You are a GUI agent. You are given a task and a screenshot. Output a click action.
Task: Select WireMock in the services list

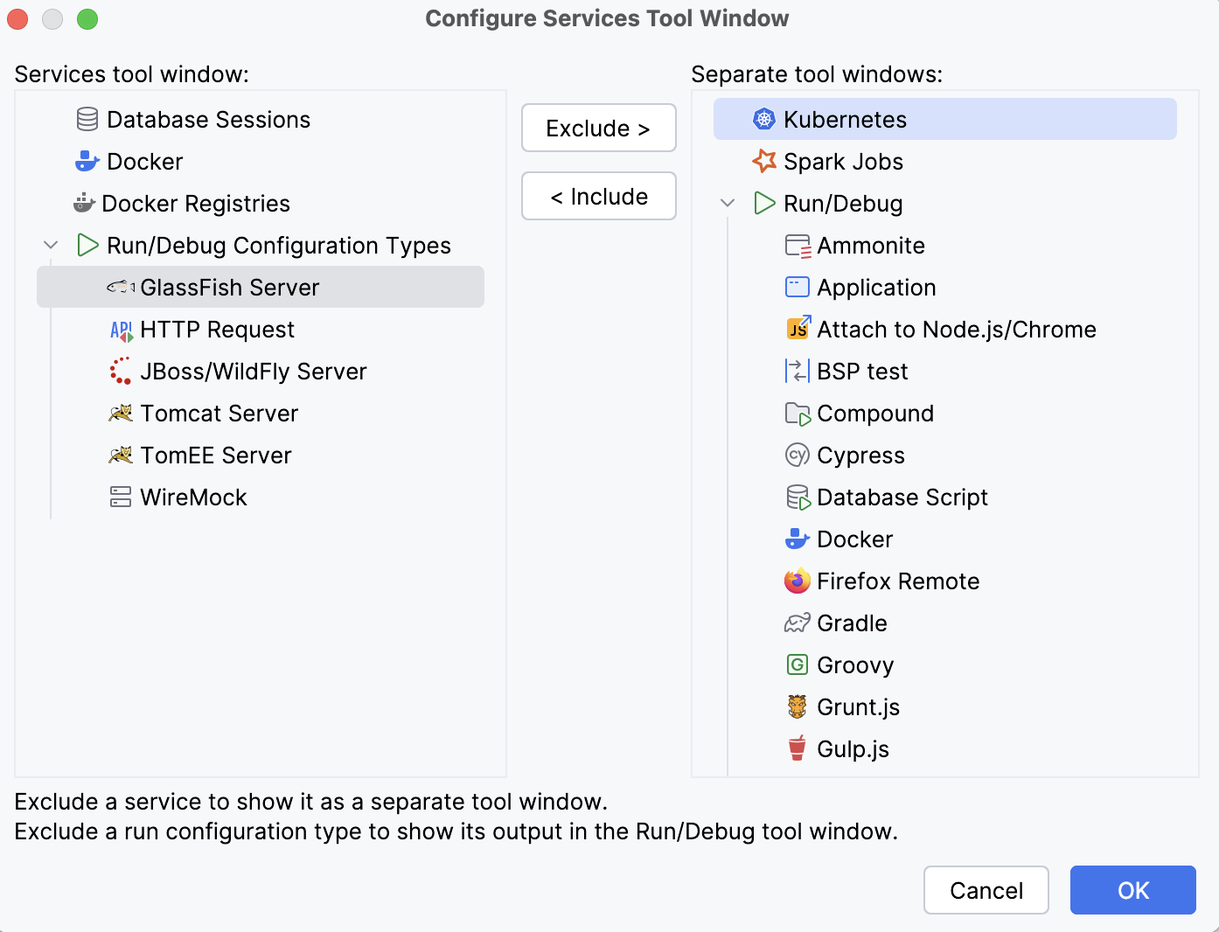coord(193,497)
